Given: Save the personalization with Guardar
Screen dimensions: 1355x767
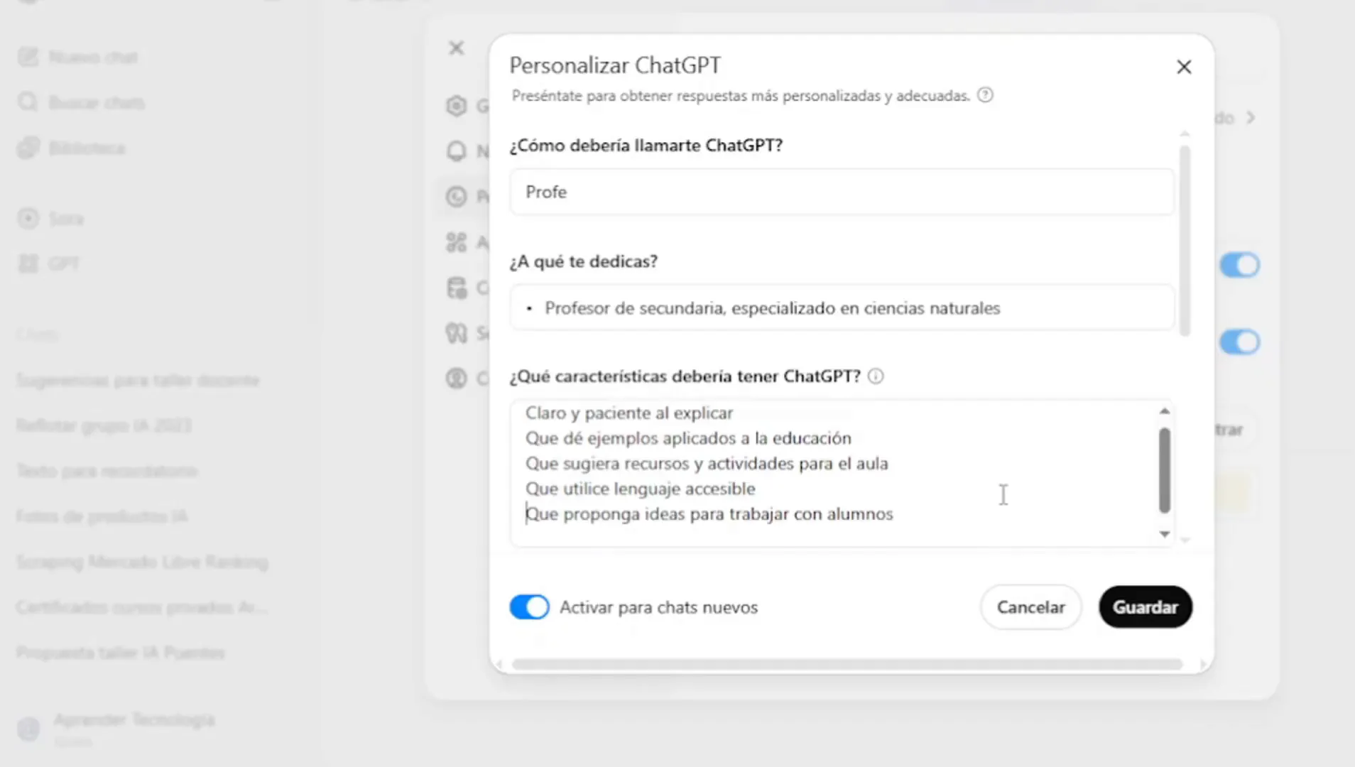Looking at the screenshot, I should 1146,606.
